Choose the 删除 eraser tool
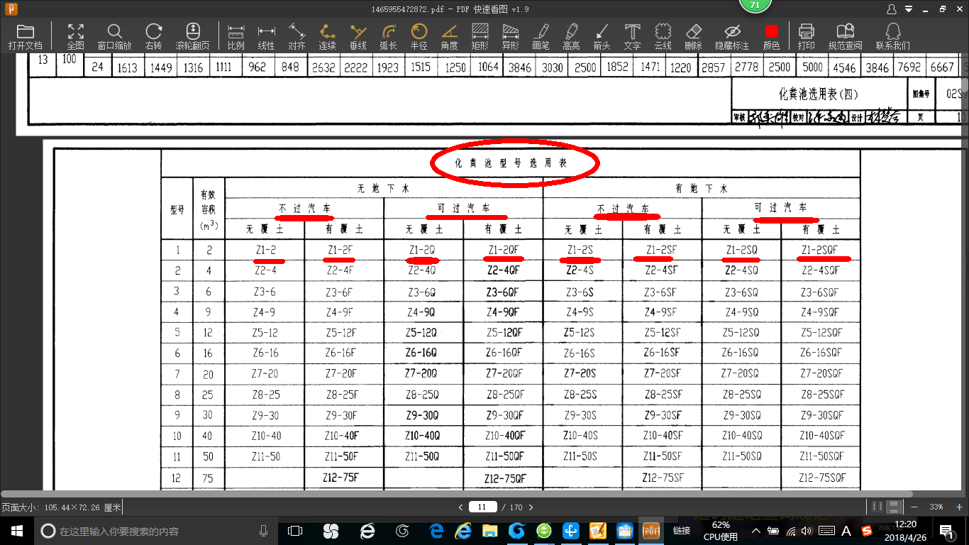This screenshot has width=969, height=545. pos(694,37)
